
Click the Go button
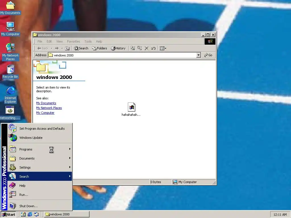208,55
